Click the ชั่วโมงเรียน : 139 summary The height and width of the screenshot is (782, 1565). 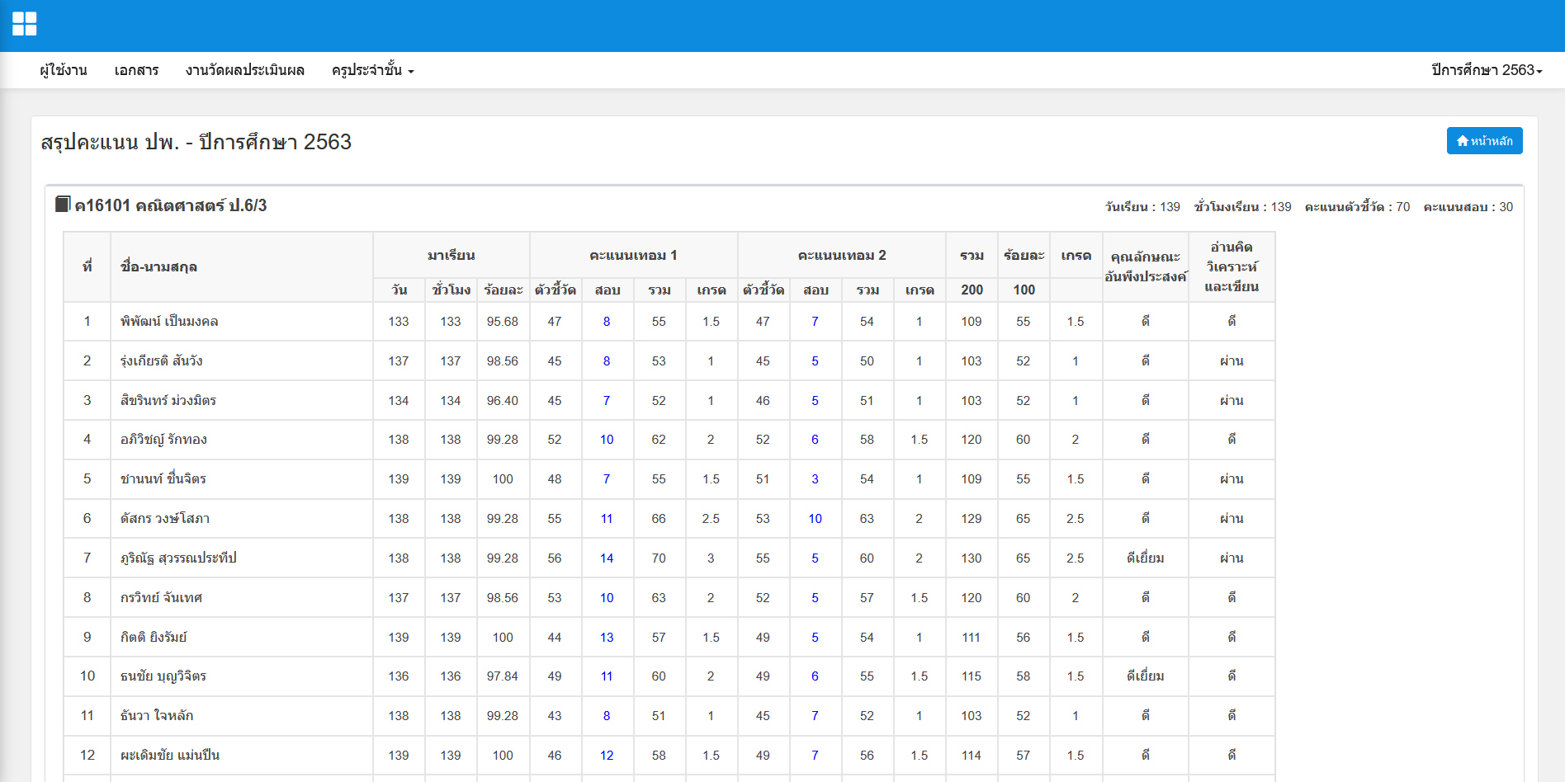coord(1243,207)
